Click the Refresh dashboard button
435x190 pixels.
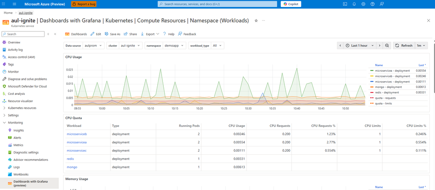(404, 46)
